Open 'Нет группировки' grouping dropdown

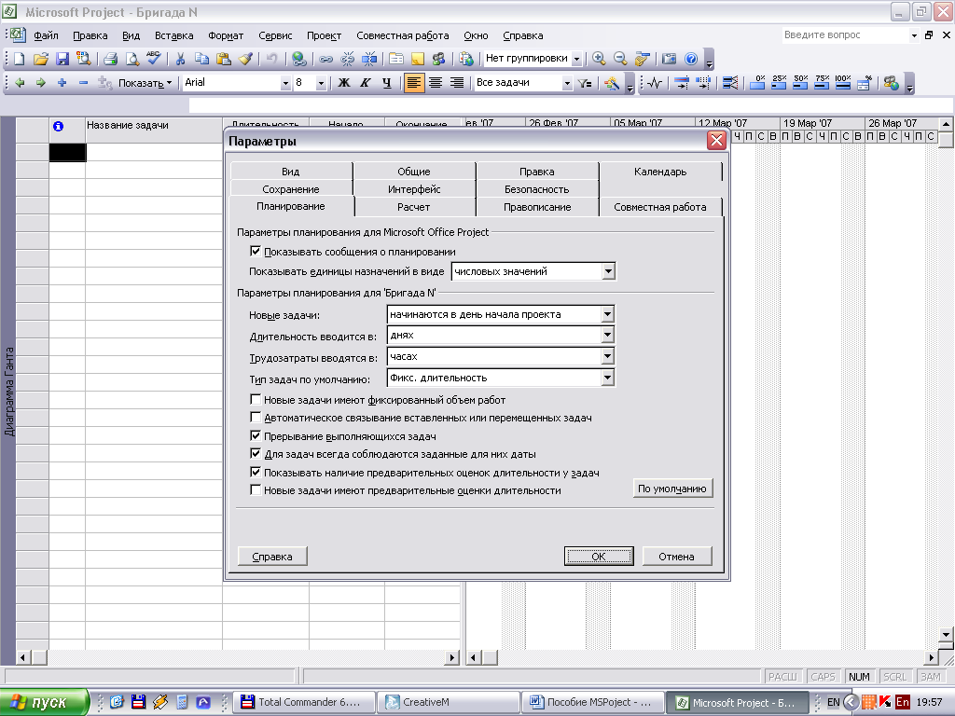point(576,59)
